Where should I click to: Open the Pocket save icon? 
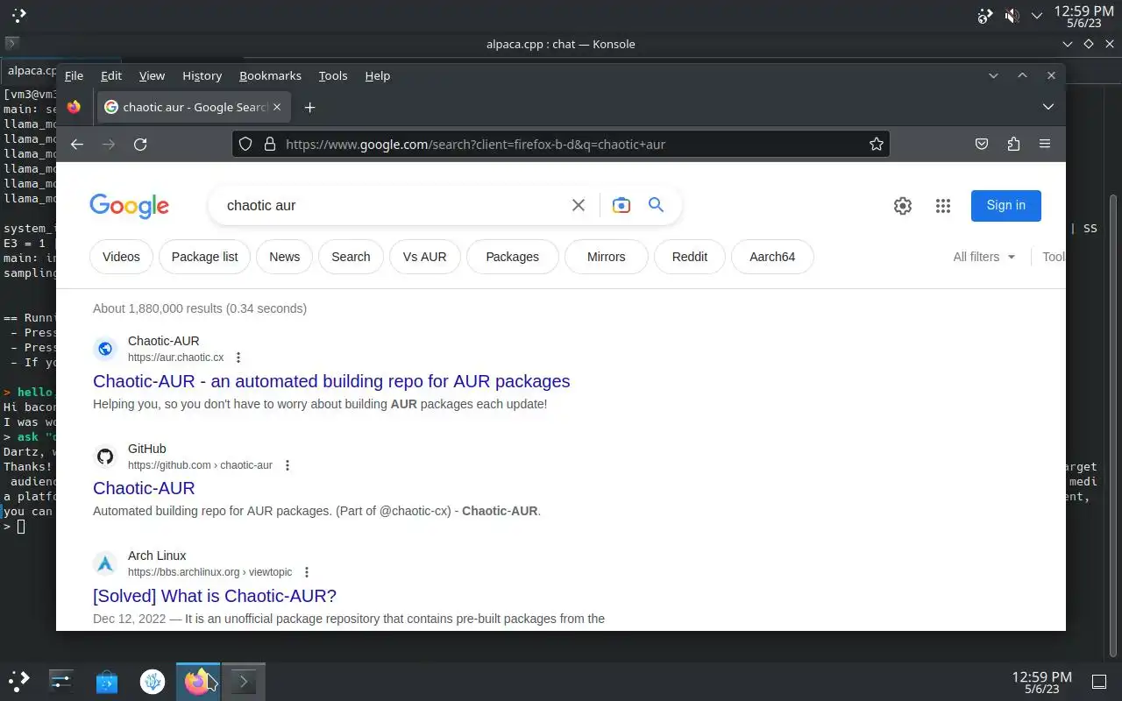click(x=982, y=145)
